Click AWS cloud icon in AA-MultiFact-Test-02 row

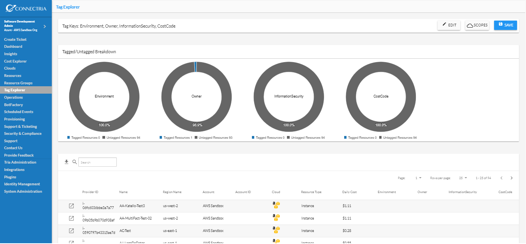[x=276, y=218]
